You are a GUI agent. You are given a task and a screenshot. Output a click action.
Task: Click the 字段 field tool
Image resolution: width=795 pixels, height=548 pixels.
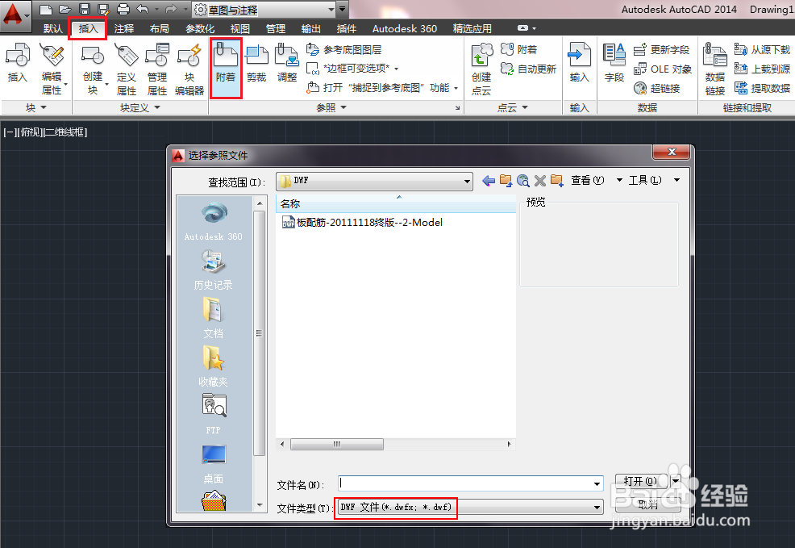click(x=614, y=63)
